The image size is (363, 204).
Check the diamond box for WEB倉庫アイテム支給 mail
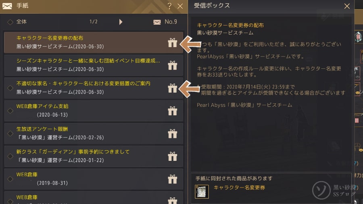[x=10, y=111]
